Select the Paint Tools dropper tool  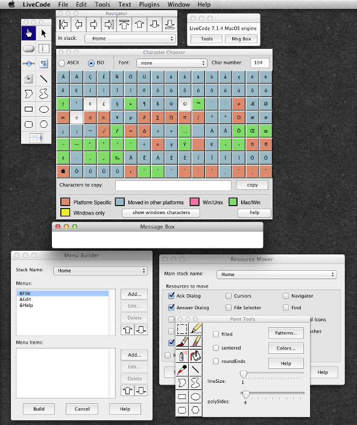pos(182,369)
